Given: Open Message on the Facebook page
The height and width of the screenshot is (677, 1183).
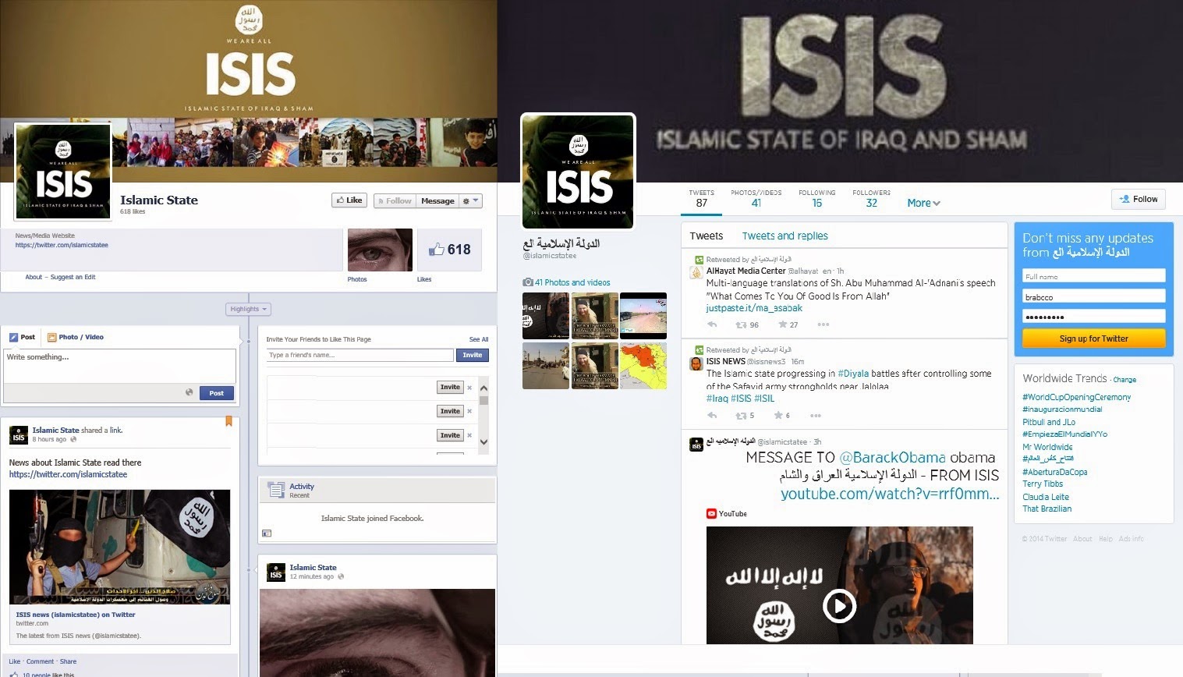Looking at the screenshot, I should [437, 200].
